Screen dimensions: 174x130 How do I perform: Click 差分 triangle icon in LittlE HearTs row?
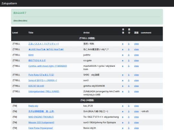(x=129, y=49)
